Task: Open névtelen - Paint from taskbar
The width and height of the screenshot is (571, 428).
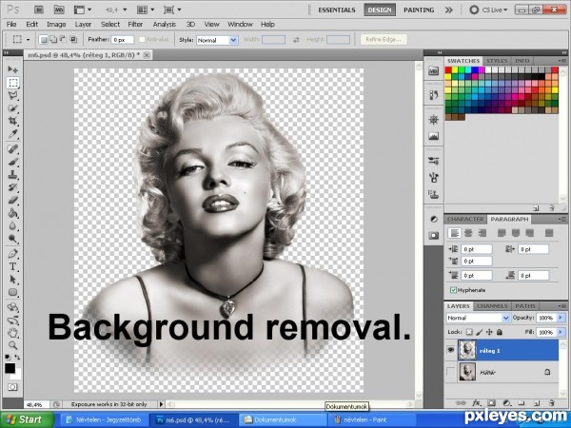Action: click(x=371, y=419)
